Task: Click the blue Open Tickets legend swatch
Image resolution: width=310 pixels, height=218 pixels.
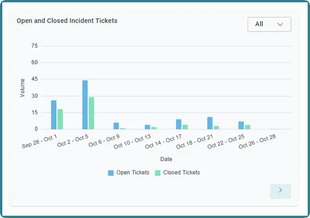Action: 111,173
